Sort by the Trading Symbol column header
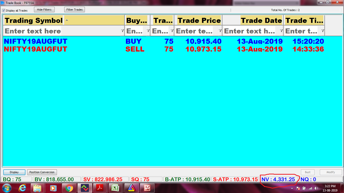The width and height of the screenshot is (344, 193). pos(64,20)
